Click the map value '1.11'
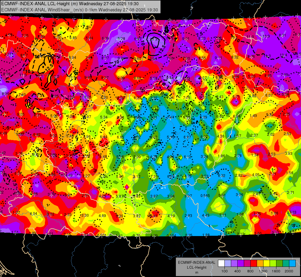Image resolution: width=301 pixels, height=277 pixels. click(223, 215)
